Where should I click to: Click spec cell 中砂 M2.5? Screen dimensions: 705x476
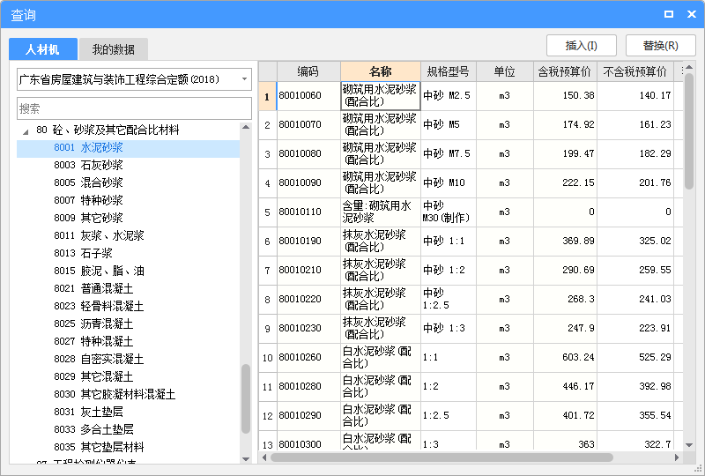[449, 95]
